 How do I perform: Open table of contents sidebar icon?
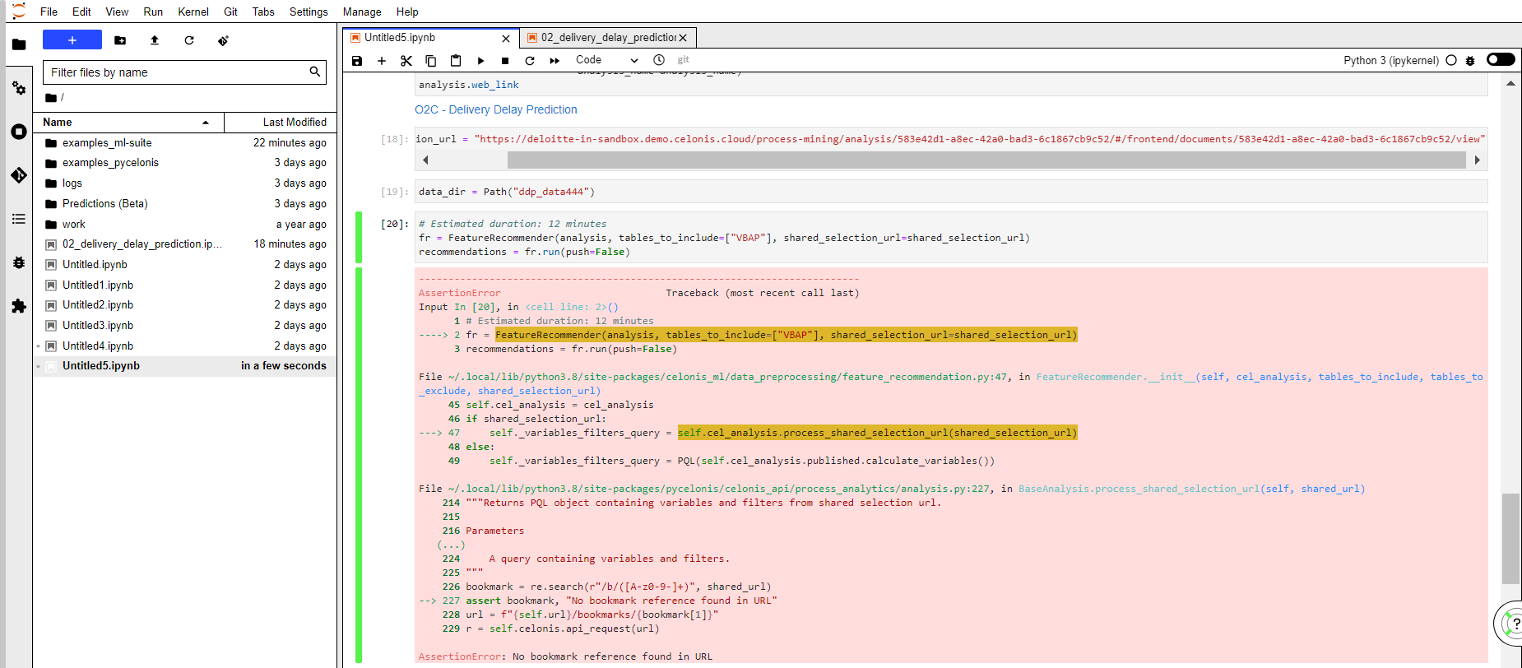coord(19,219)
